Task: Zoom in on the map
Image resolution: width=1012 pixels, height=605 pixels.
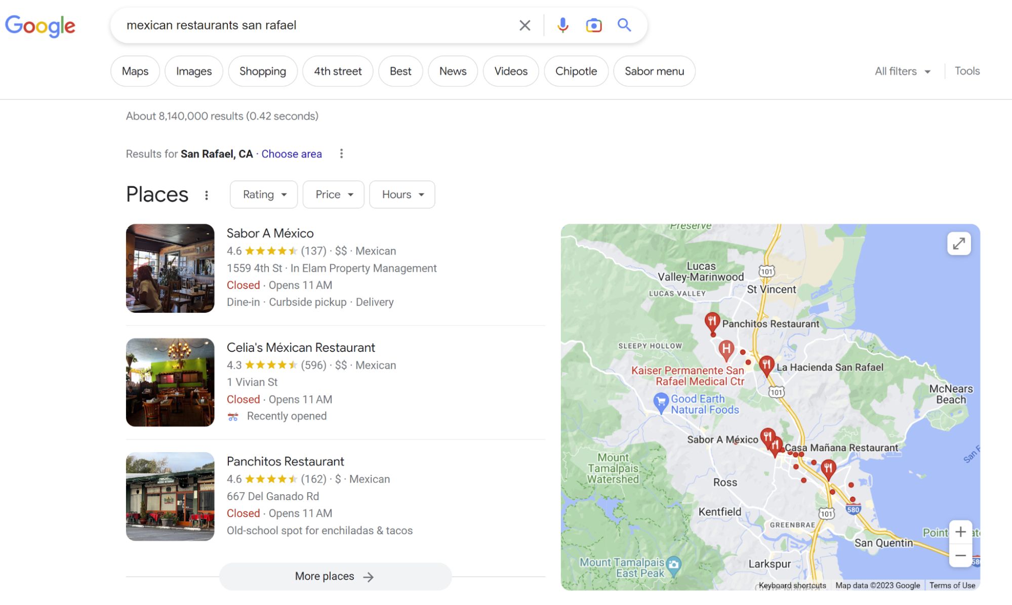Action: pyautogui.click(x=960, y=532)
